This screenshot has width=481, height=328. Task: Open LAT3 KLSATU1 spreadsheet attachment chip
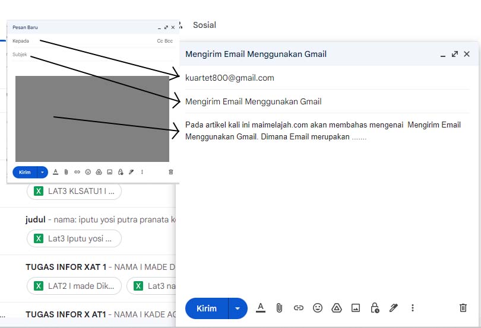74,191
